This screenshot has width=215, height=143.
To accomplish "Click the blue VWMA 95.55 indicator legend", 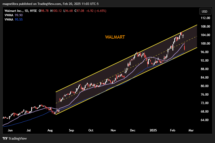I will click(x=14, y=20).
